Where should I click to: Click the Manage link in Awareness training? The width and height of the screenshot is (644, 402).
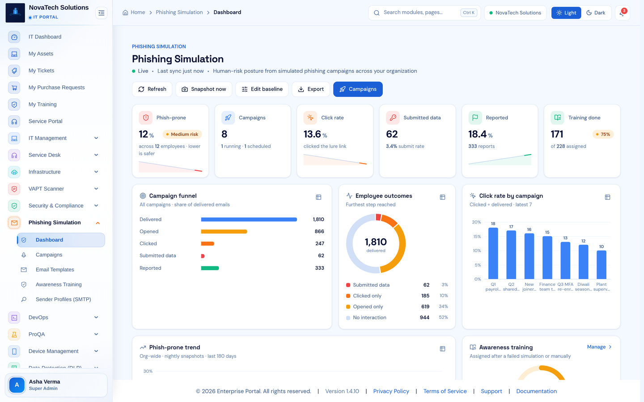(599, 347)
